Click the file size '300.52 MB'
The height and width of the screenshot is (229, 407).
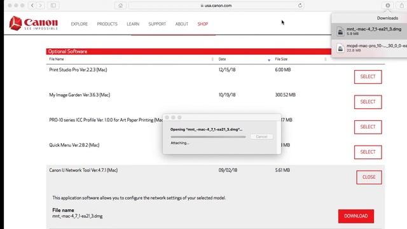pyautogui.click(x=286, y=95)
